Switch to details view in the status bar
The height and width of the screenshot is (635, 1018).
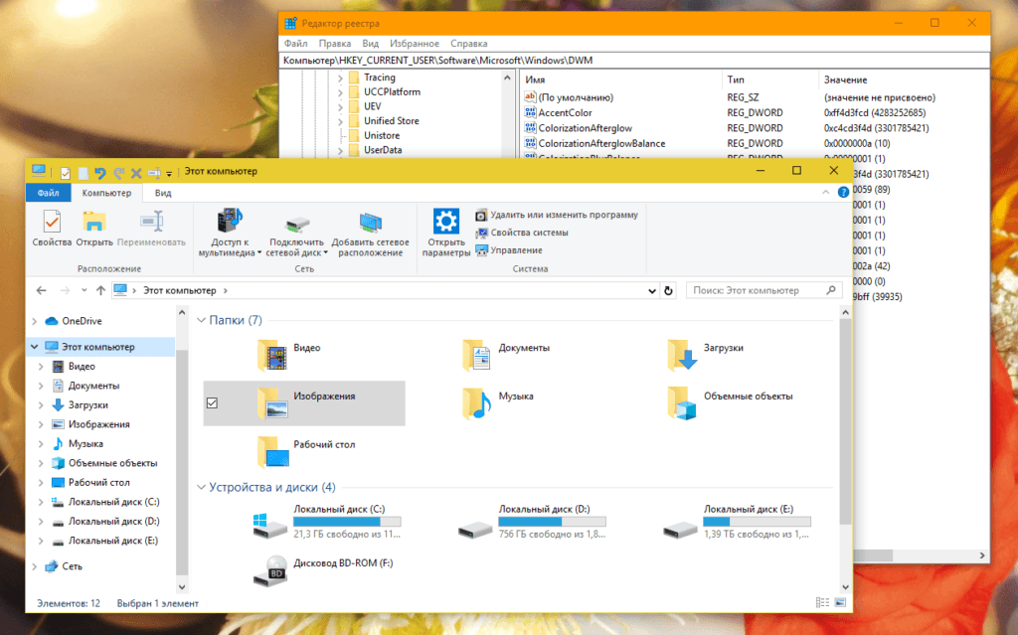coord(821,602)
